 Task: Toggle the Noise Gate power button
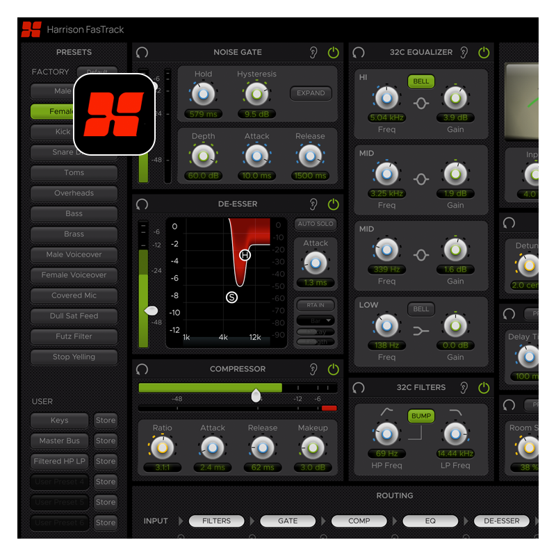[334, 53]
